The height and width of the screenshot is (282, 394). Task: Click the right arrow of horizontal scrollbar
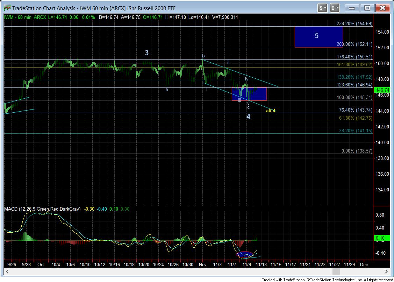click(x=387, y=272)
